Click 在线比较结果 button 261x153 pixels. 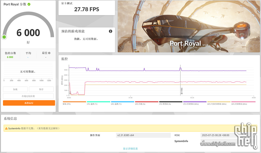coord(28,96)
